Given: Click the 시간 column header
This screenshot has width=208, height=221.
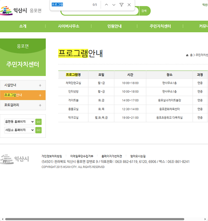Looking at the screenshot, I should pyautogui.click(x=130, y=75).
